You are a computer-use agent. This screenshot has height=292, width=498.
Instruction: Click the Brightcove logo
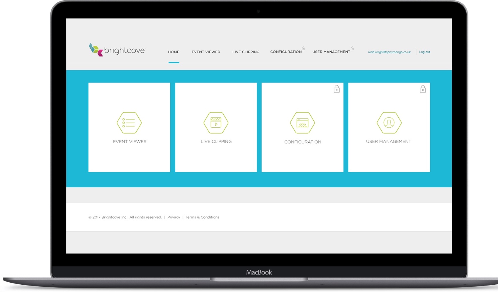(x=117, y=50)
